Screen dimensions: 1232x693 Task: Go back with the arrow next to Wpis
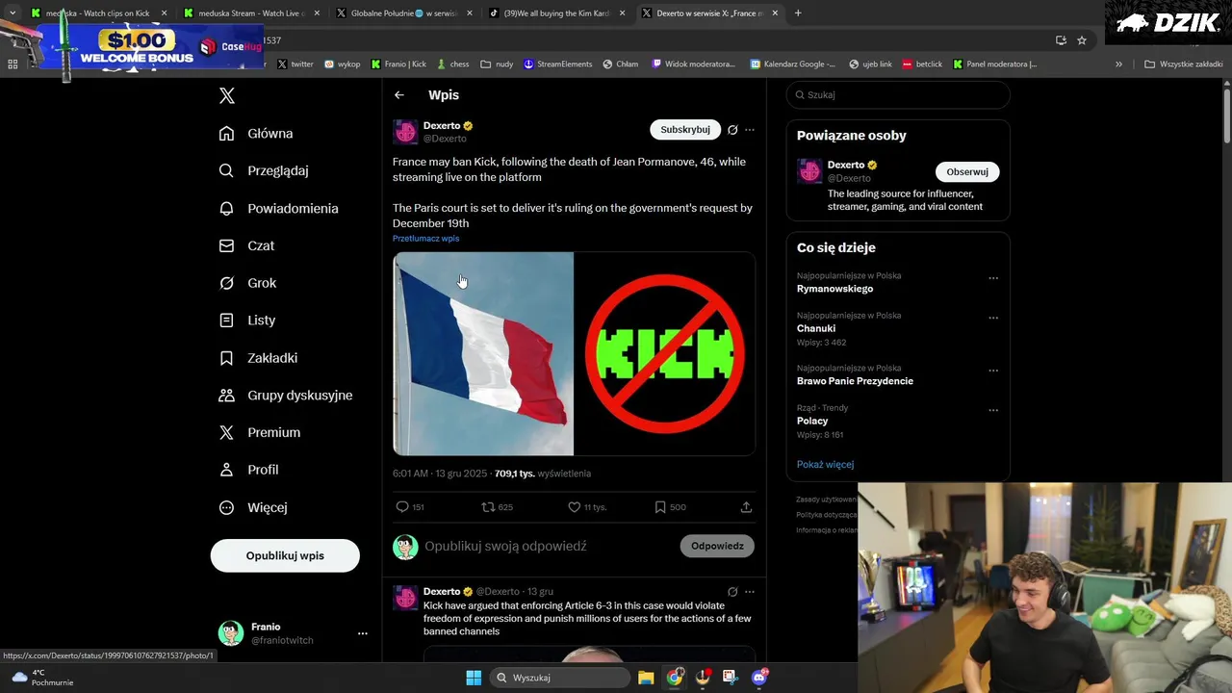[x=399, y=95]
